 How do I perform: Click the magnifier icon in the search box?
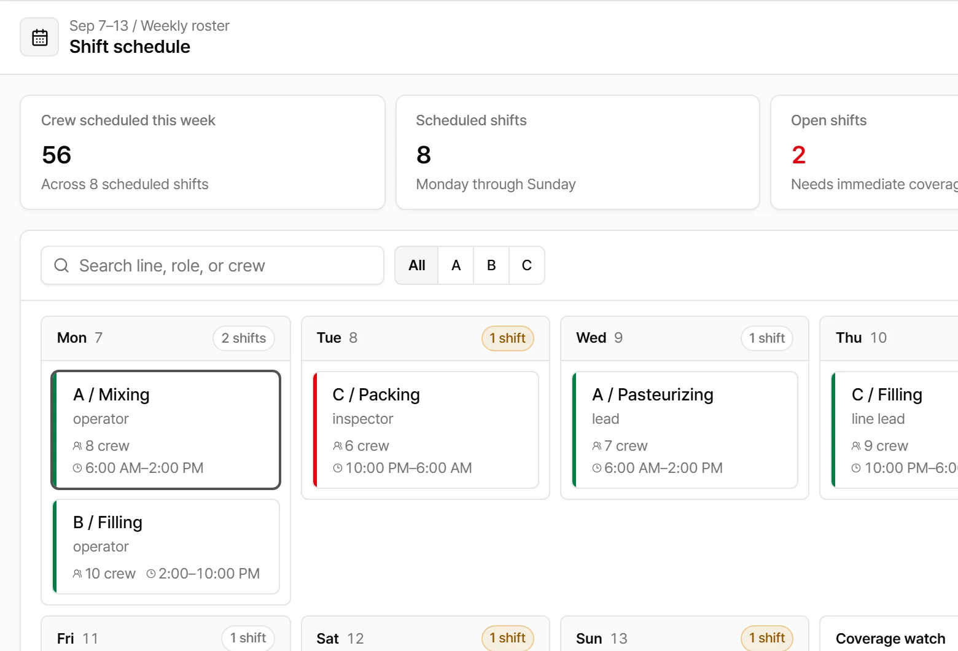(61, 265)
